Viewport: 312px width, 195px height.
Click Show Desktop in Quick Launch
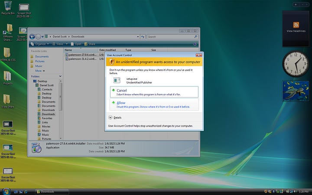(16, 192)
